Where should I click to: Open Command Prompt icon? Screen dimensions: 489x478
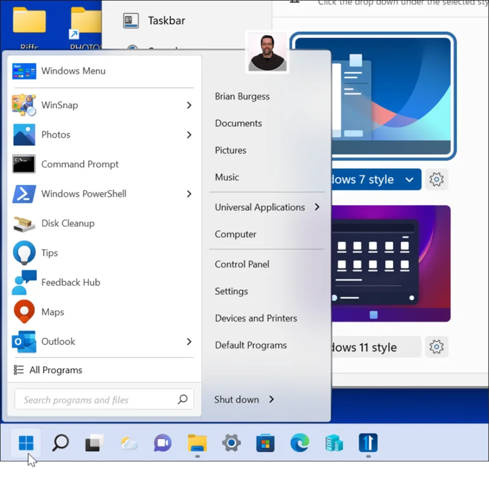pyautogui.click(x=24, y=164)
